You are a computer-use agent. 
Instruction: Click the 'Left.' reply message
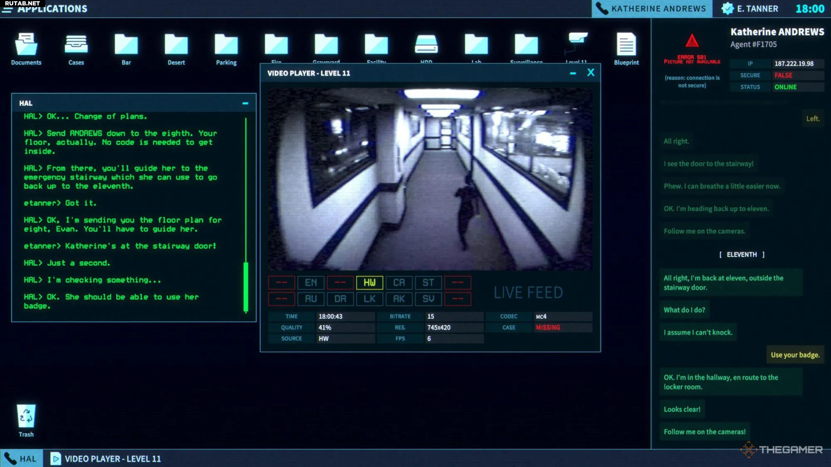813,119
